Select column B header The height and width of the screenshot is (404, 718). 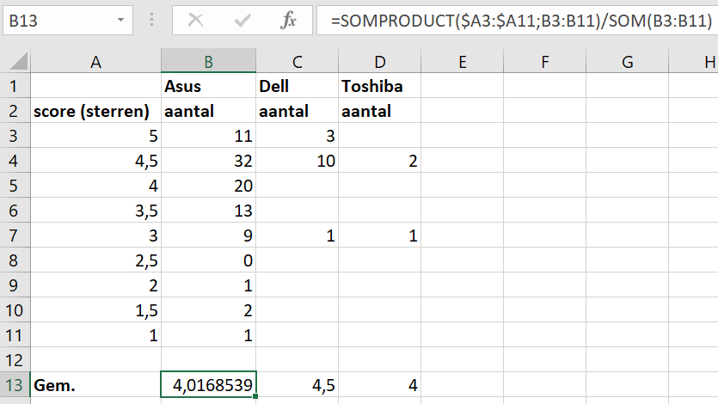tap(208, 62)
